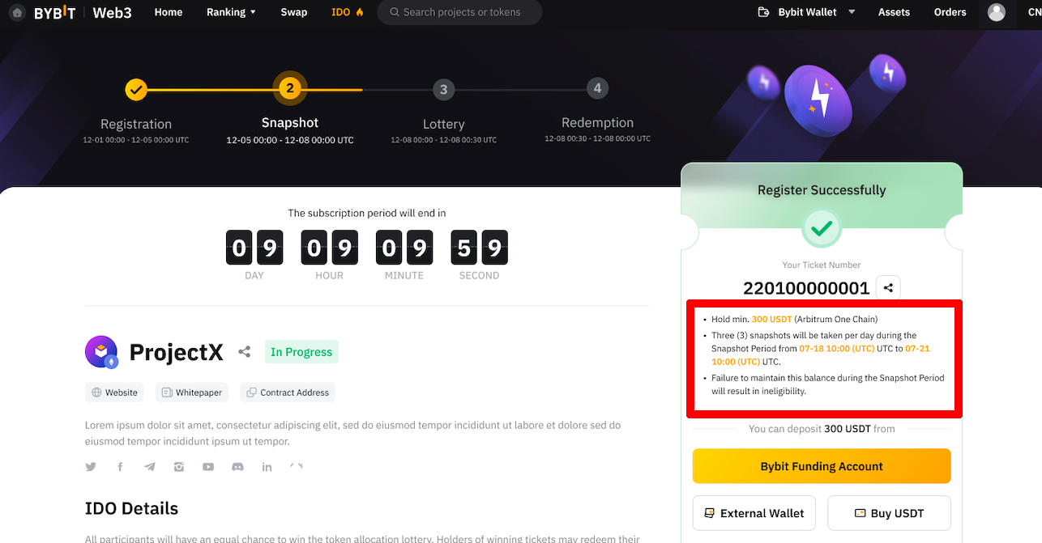
Task: Click the Redemption date range text
Action: 597,138
